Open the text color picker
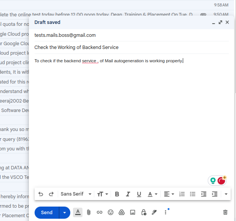This screenshot has height=221, width=236. (152, 194)
